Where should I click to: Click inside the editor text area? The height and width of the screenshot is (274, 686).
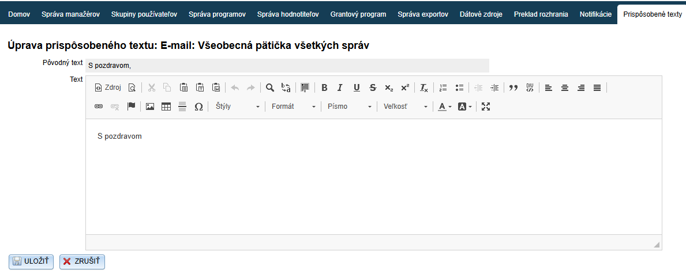tap(374, 177)
